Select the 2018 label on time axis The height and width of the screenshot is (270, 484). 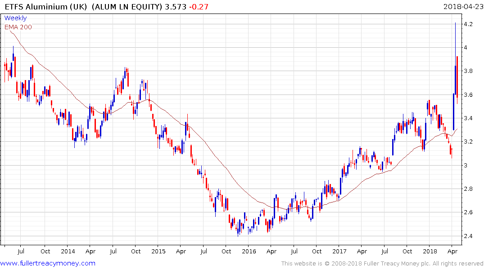[x=430, y=251]
